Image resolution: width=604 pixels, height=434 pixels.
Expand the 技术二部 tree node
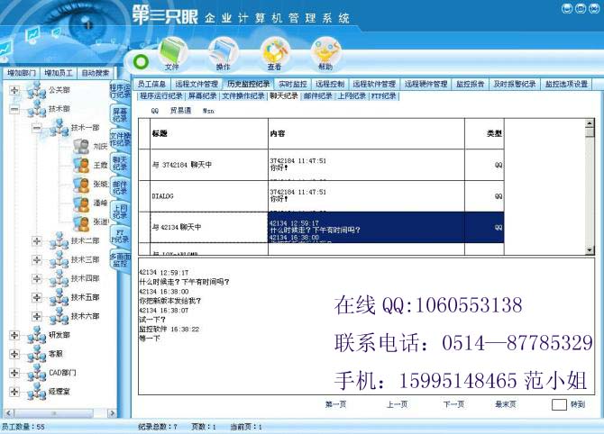37,240
